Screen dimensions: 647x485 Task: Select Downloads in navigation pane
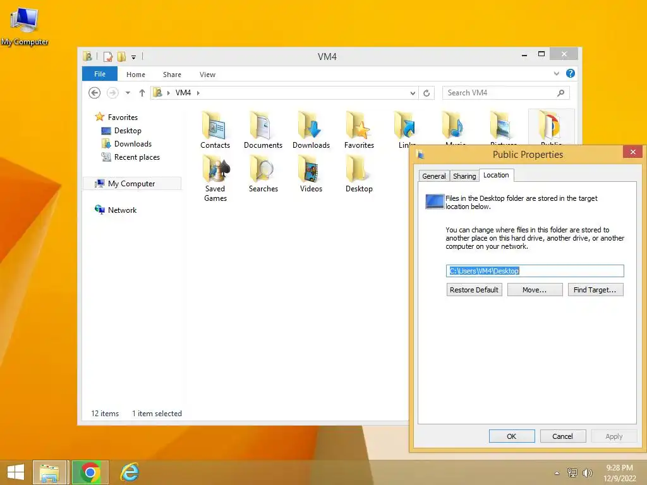point(133,144)
